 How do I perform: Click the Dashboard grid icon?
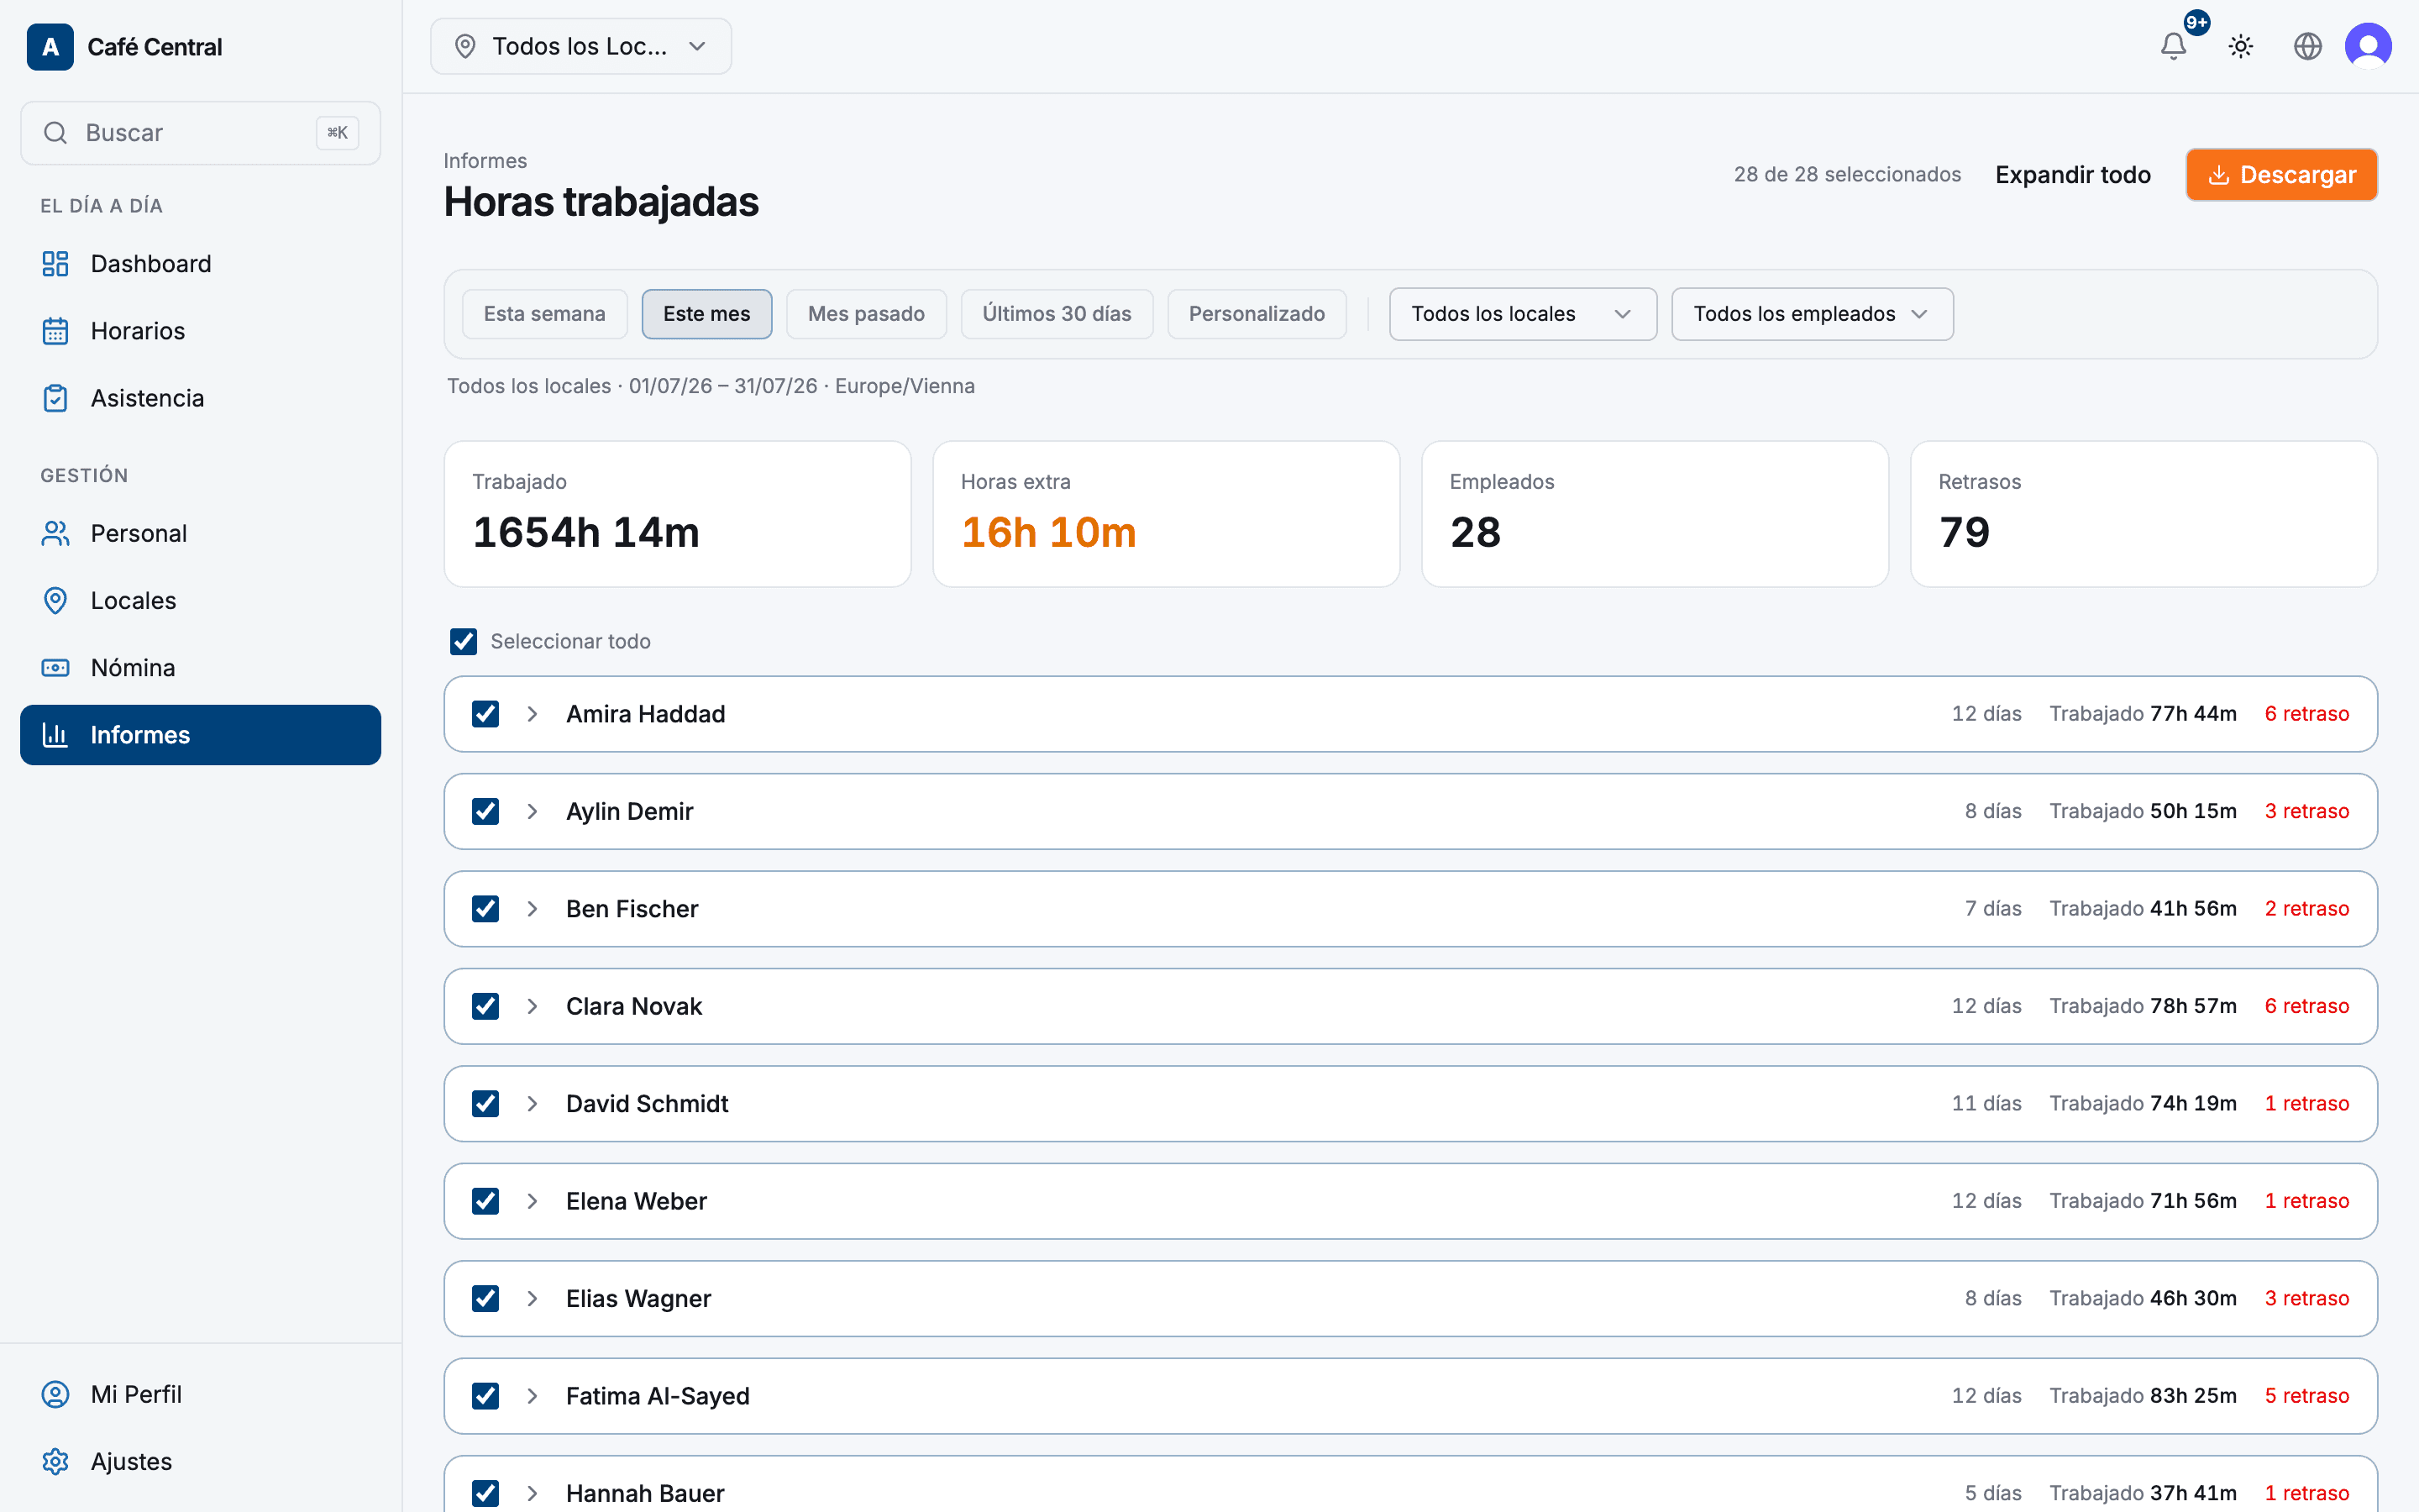click(x=55, y=264)
